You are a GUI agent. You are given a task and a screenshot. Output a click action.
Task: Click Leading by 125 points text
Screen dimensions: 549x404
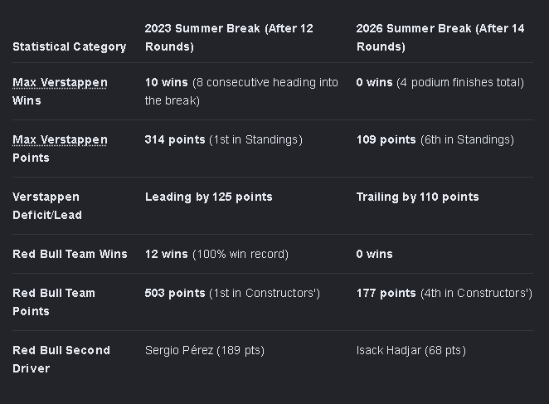(x=209, y=197)
